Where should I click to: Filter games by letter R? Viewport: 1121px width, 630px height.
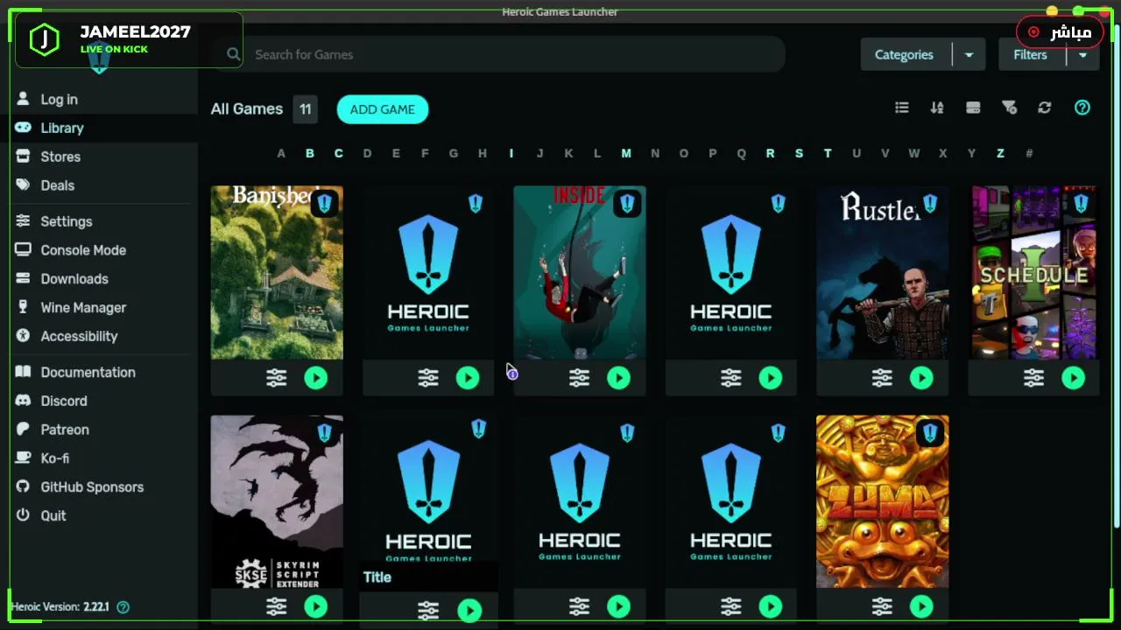click(x=770, y=153)
